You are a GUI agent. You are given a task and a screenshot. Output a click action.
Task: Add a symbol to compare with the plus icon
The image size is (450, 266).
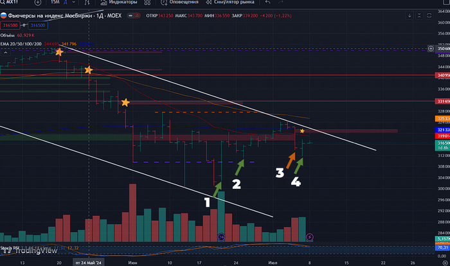pyautogui.click(x=37, y=3)
